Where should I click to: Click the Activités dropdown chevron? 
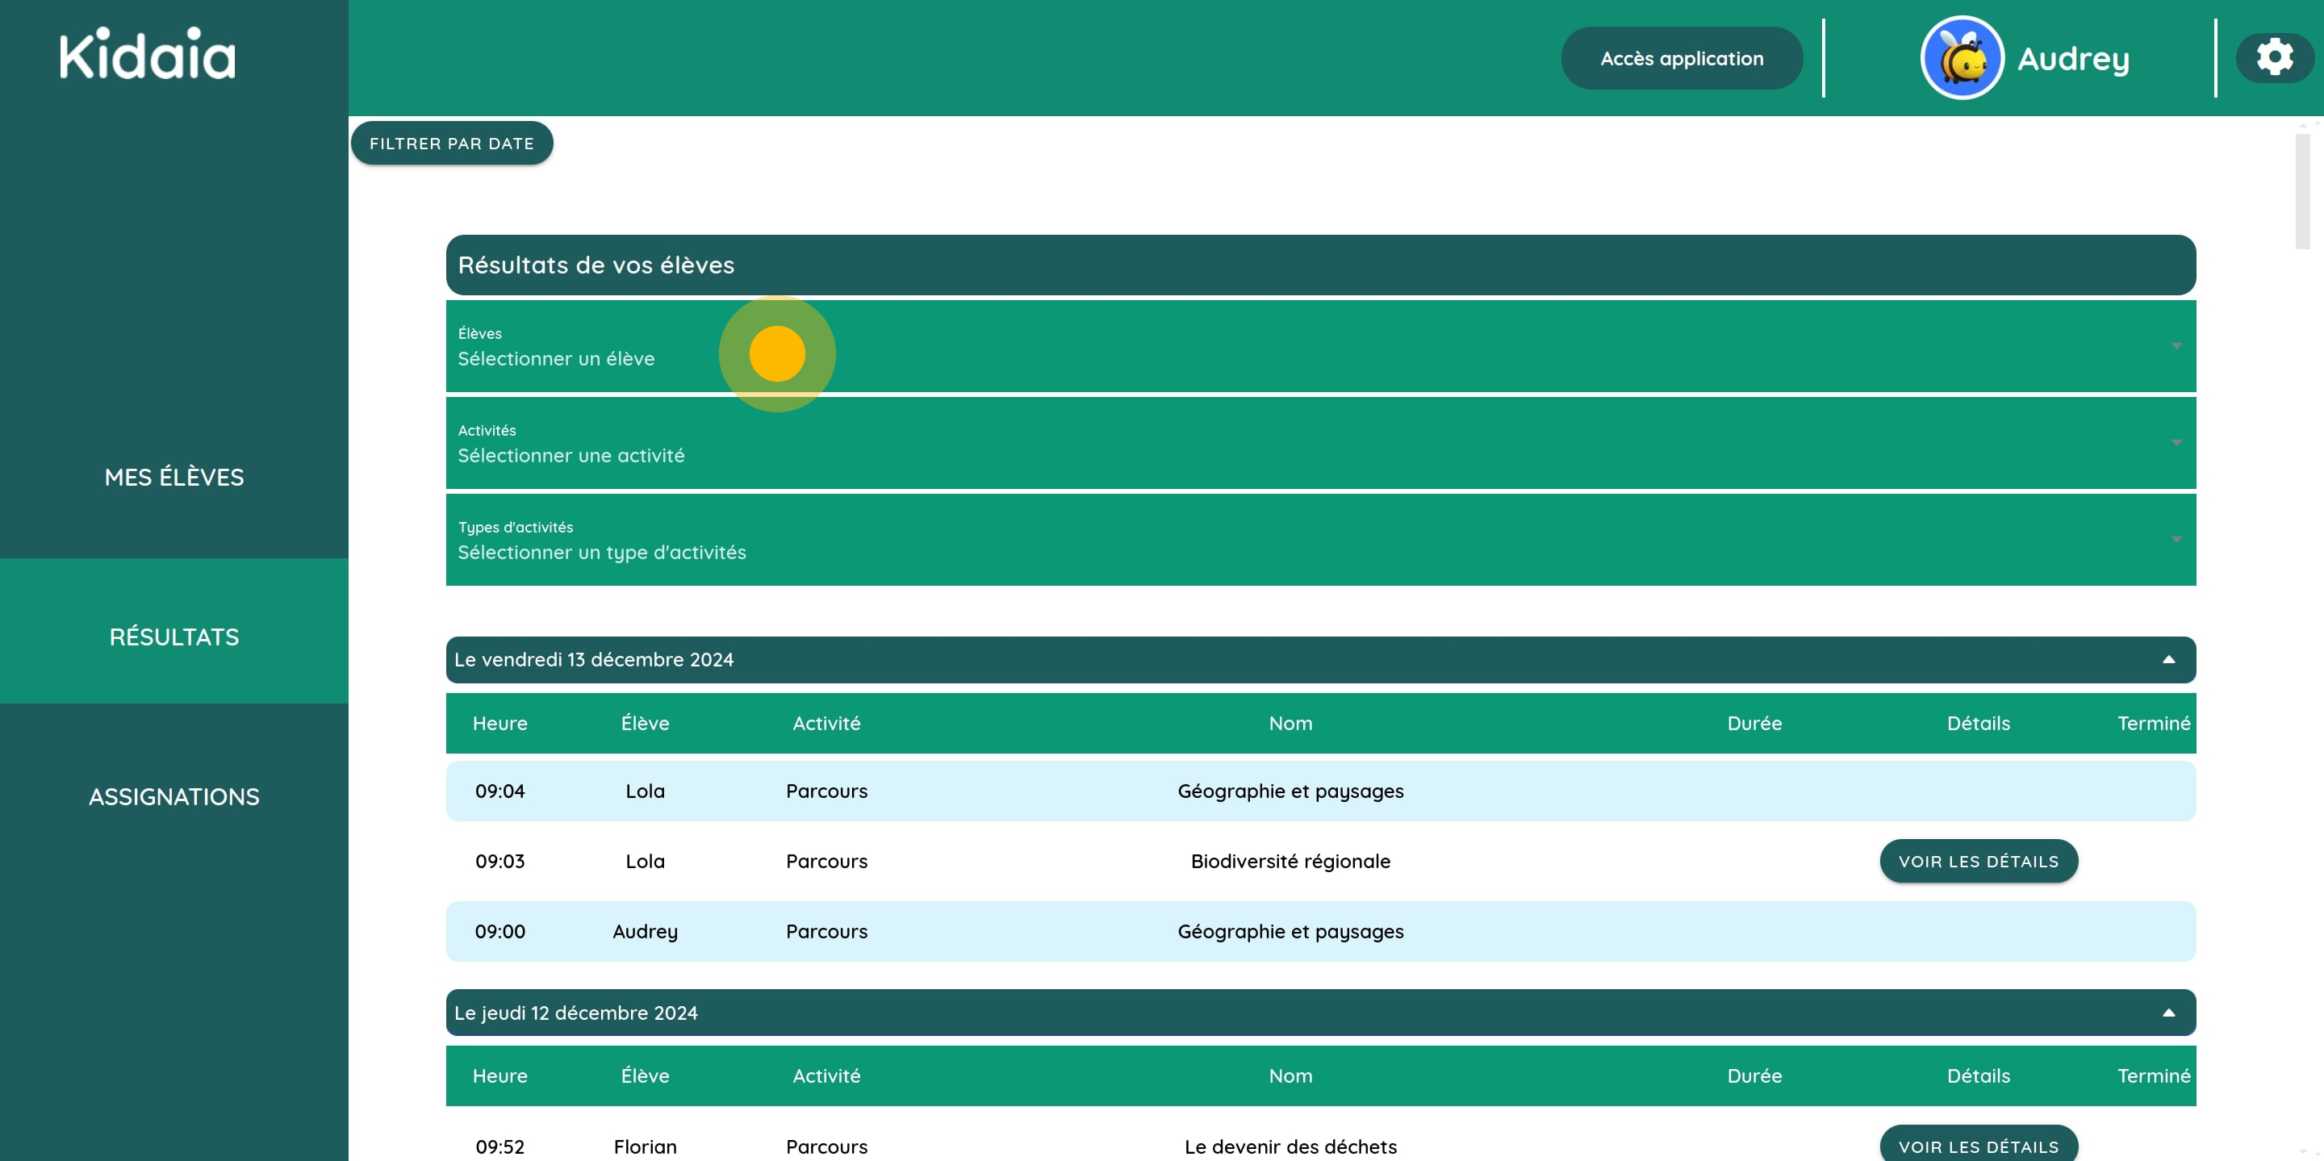pyautogui.click(x=2177, y=443)
